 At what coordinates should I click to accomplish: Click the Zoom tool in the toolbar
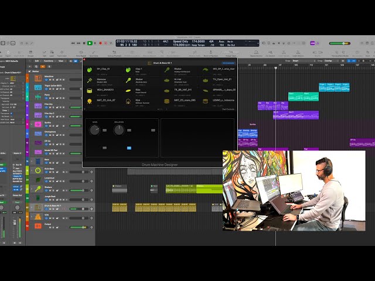tap(368, 53)
